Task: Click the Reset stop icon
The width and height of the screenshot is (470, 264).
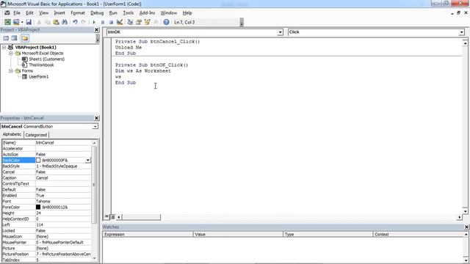Action: point(111,22)
